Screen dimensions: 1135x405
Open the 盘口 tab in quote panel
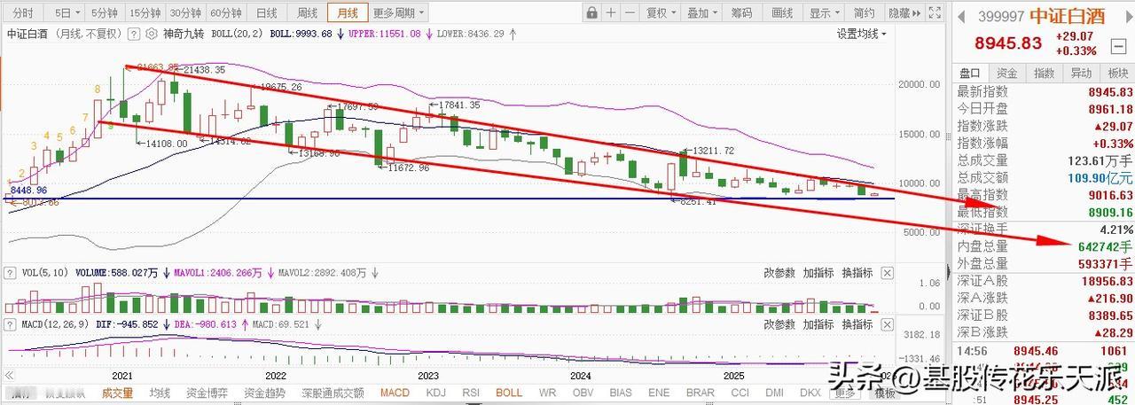(x=970, y=73)
